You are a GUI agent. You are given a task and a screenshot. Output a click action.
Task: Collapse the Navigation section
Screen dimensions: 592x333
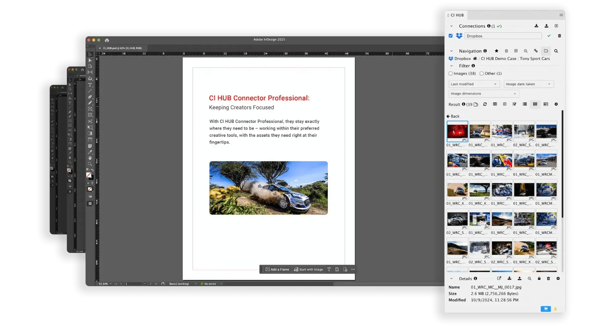451,51
